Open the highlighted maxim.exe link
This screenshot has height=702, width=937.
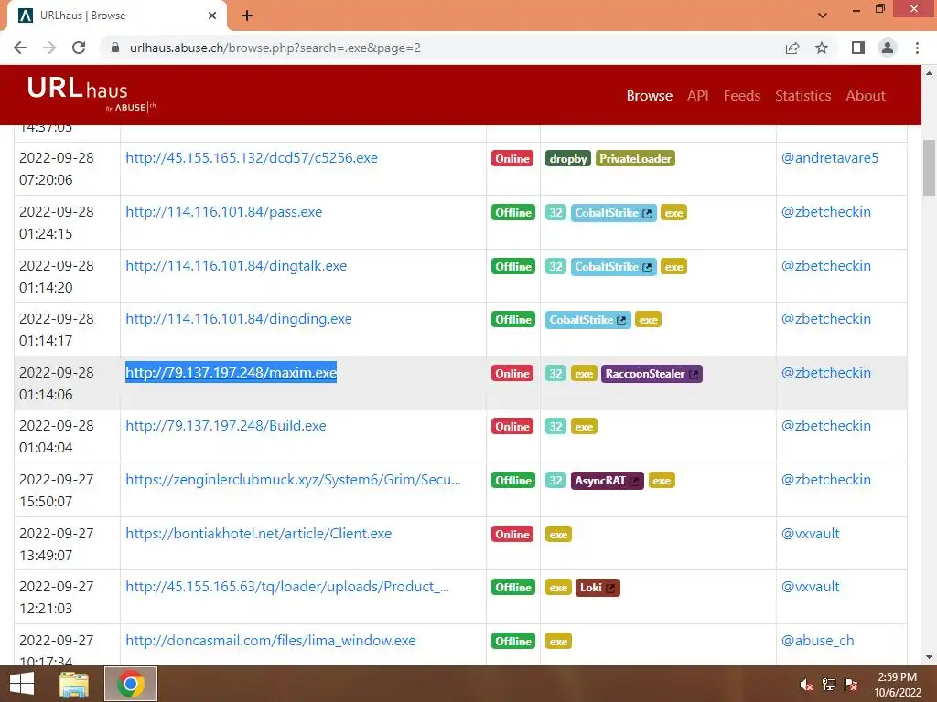click(231, 373)
